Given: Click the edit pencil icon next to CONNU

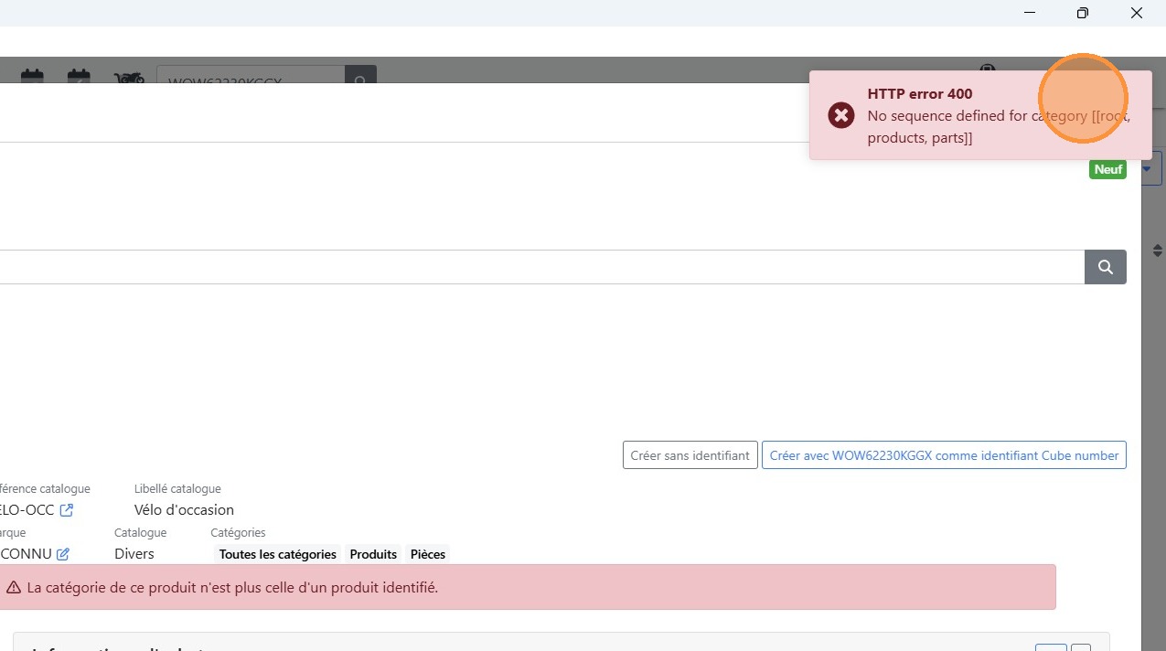Looking at the screenshot, I should [63, 554].
